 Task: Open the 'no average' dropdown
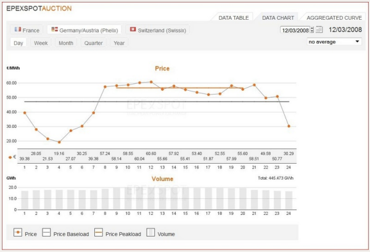click(334, 42)
